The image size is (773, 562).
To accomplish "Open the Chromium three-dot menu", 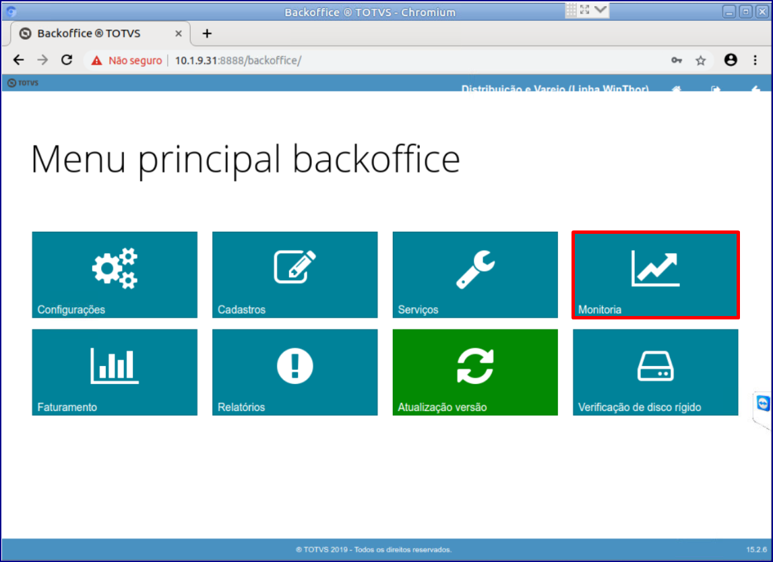I will (x=755, y=60).
